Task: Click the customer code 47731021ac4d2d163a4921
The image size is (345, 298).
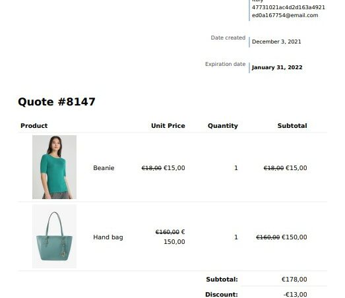Action: [288, 7]
